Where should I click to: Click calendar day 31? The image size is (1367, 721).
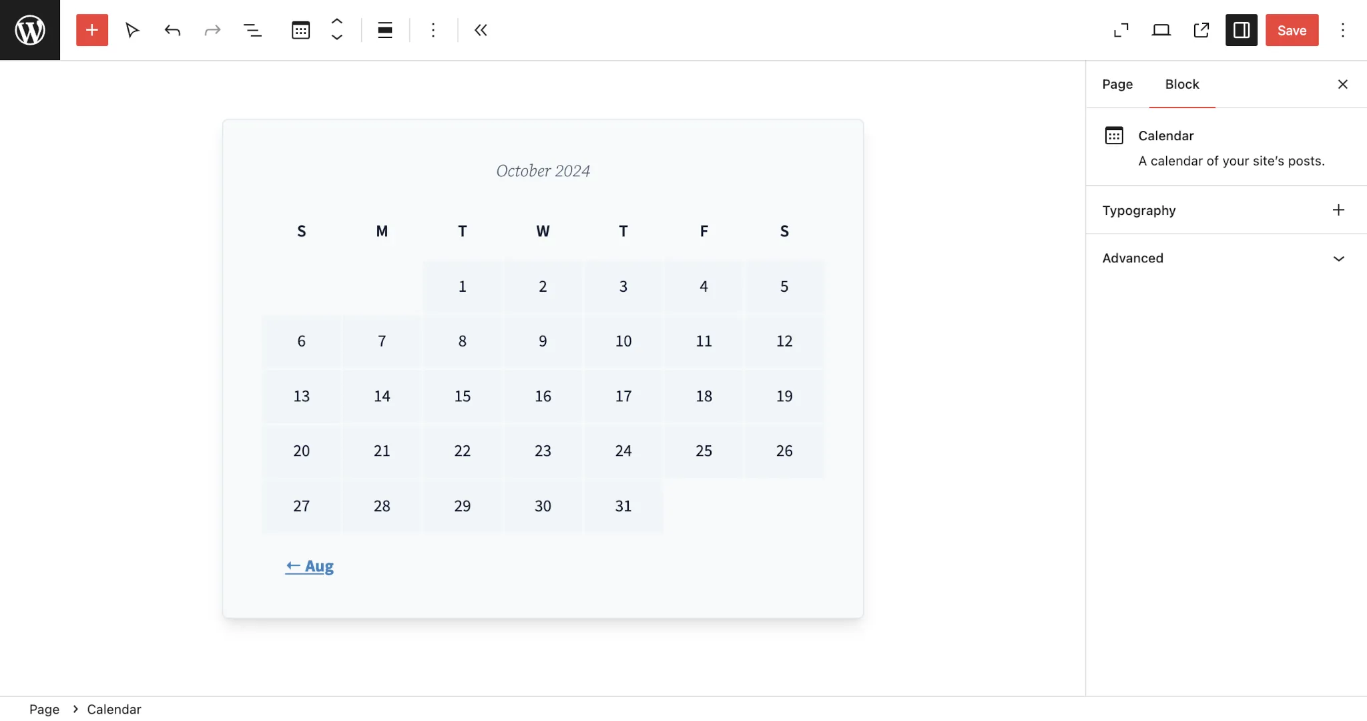(x=623, y=506)
